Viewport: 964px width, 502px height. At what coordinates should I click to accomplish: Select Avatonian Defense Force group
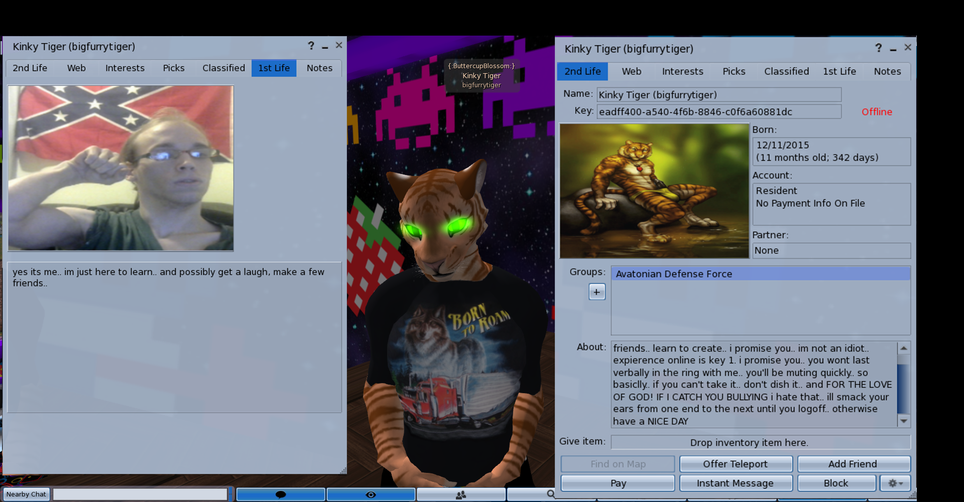coord(760,274)
